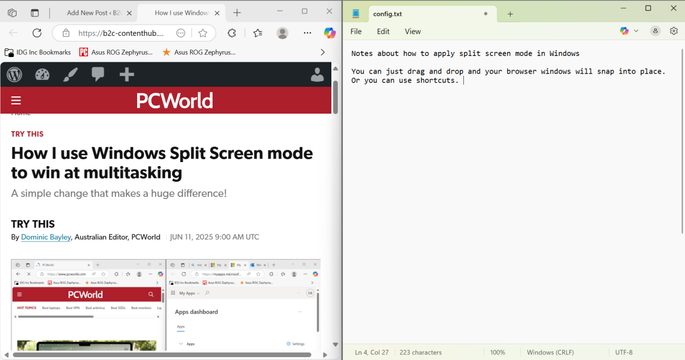Go back in Edge browser
Image resolution: width=685 pixels, height=360 pixels.
pyautogui.click(x=14, y=33)
